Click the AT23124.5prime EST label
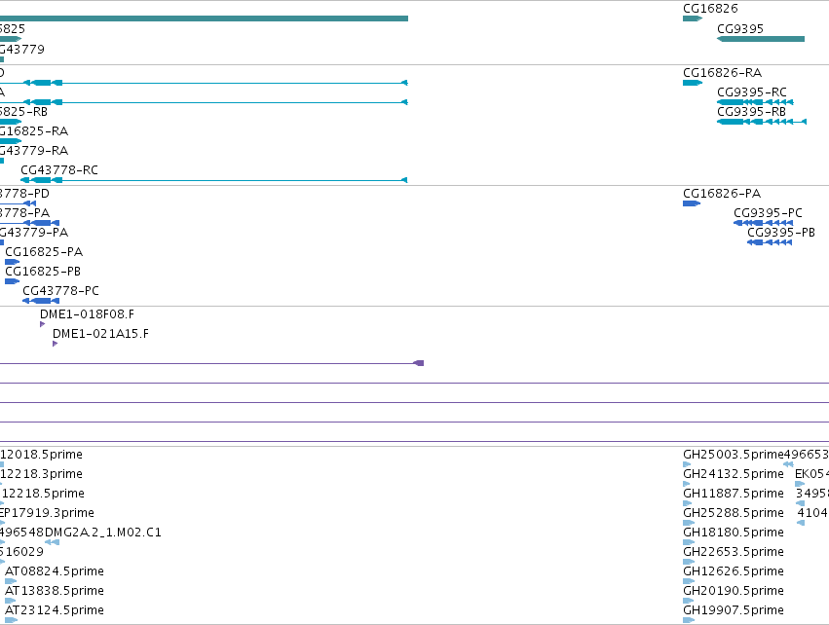Viewport: 829px width, 625px height. 55,610
